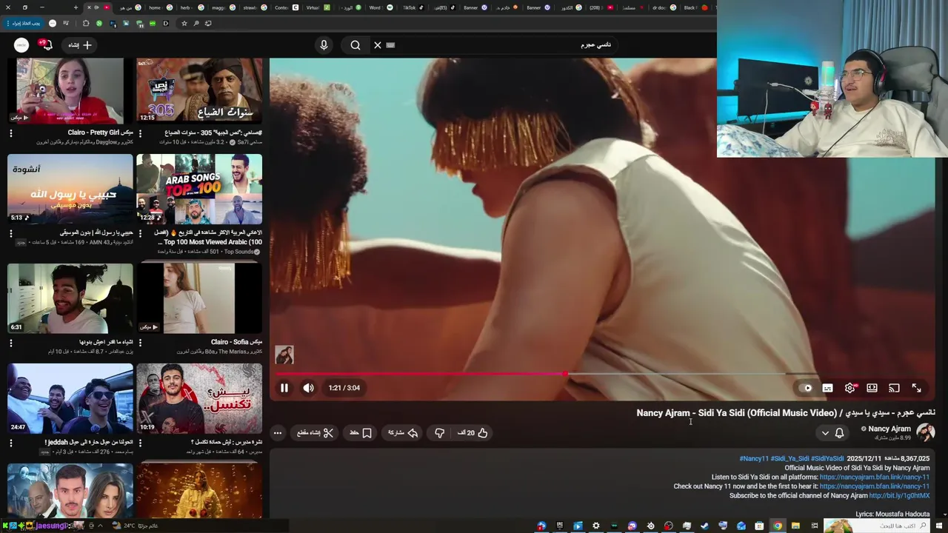Viewport: 948px width, 533px height.
Task: Open the ليش تكنسل video thumbnail
Action: (x=199, y=398)
